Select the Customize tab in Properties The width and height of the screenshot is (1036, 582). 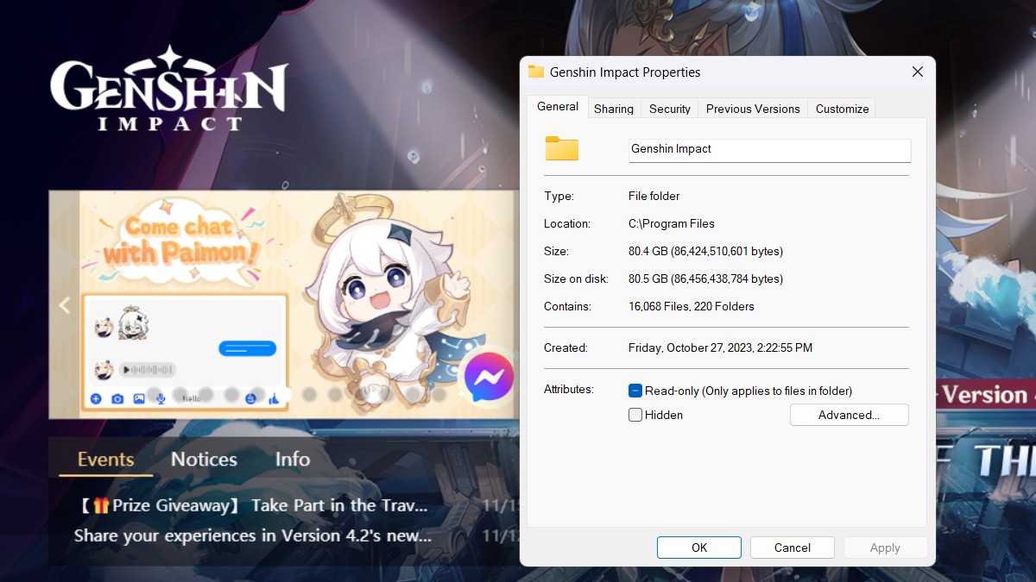[841, 109]
